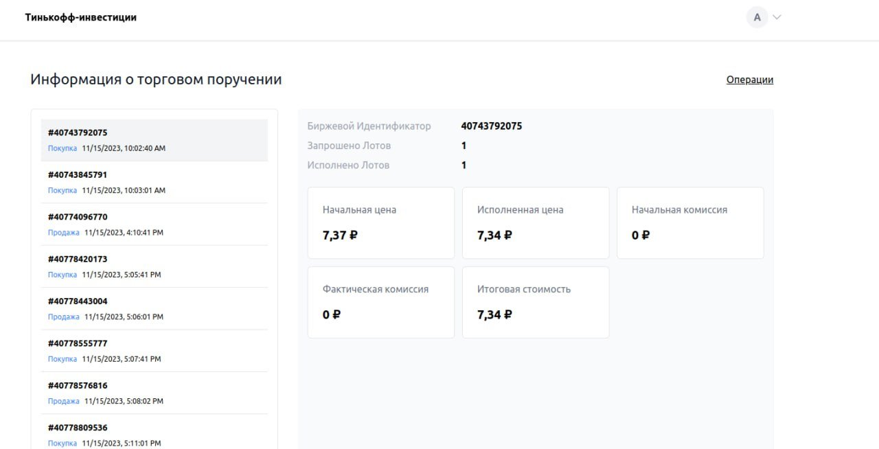This screenshot has width=879, height=449.
Task: Click the Начальная комиссия card
Action: [689, 222]
